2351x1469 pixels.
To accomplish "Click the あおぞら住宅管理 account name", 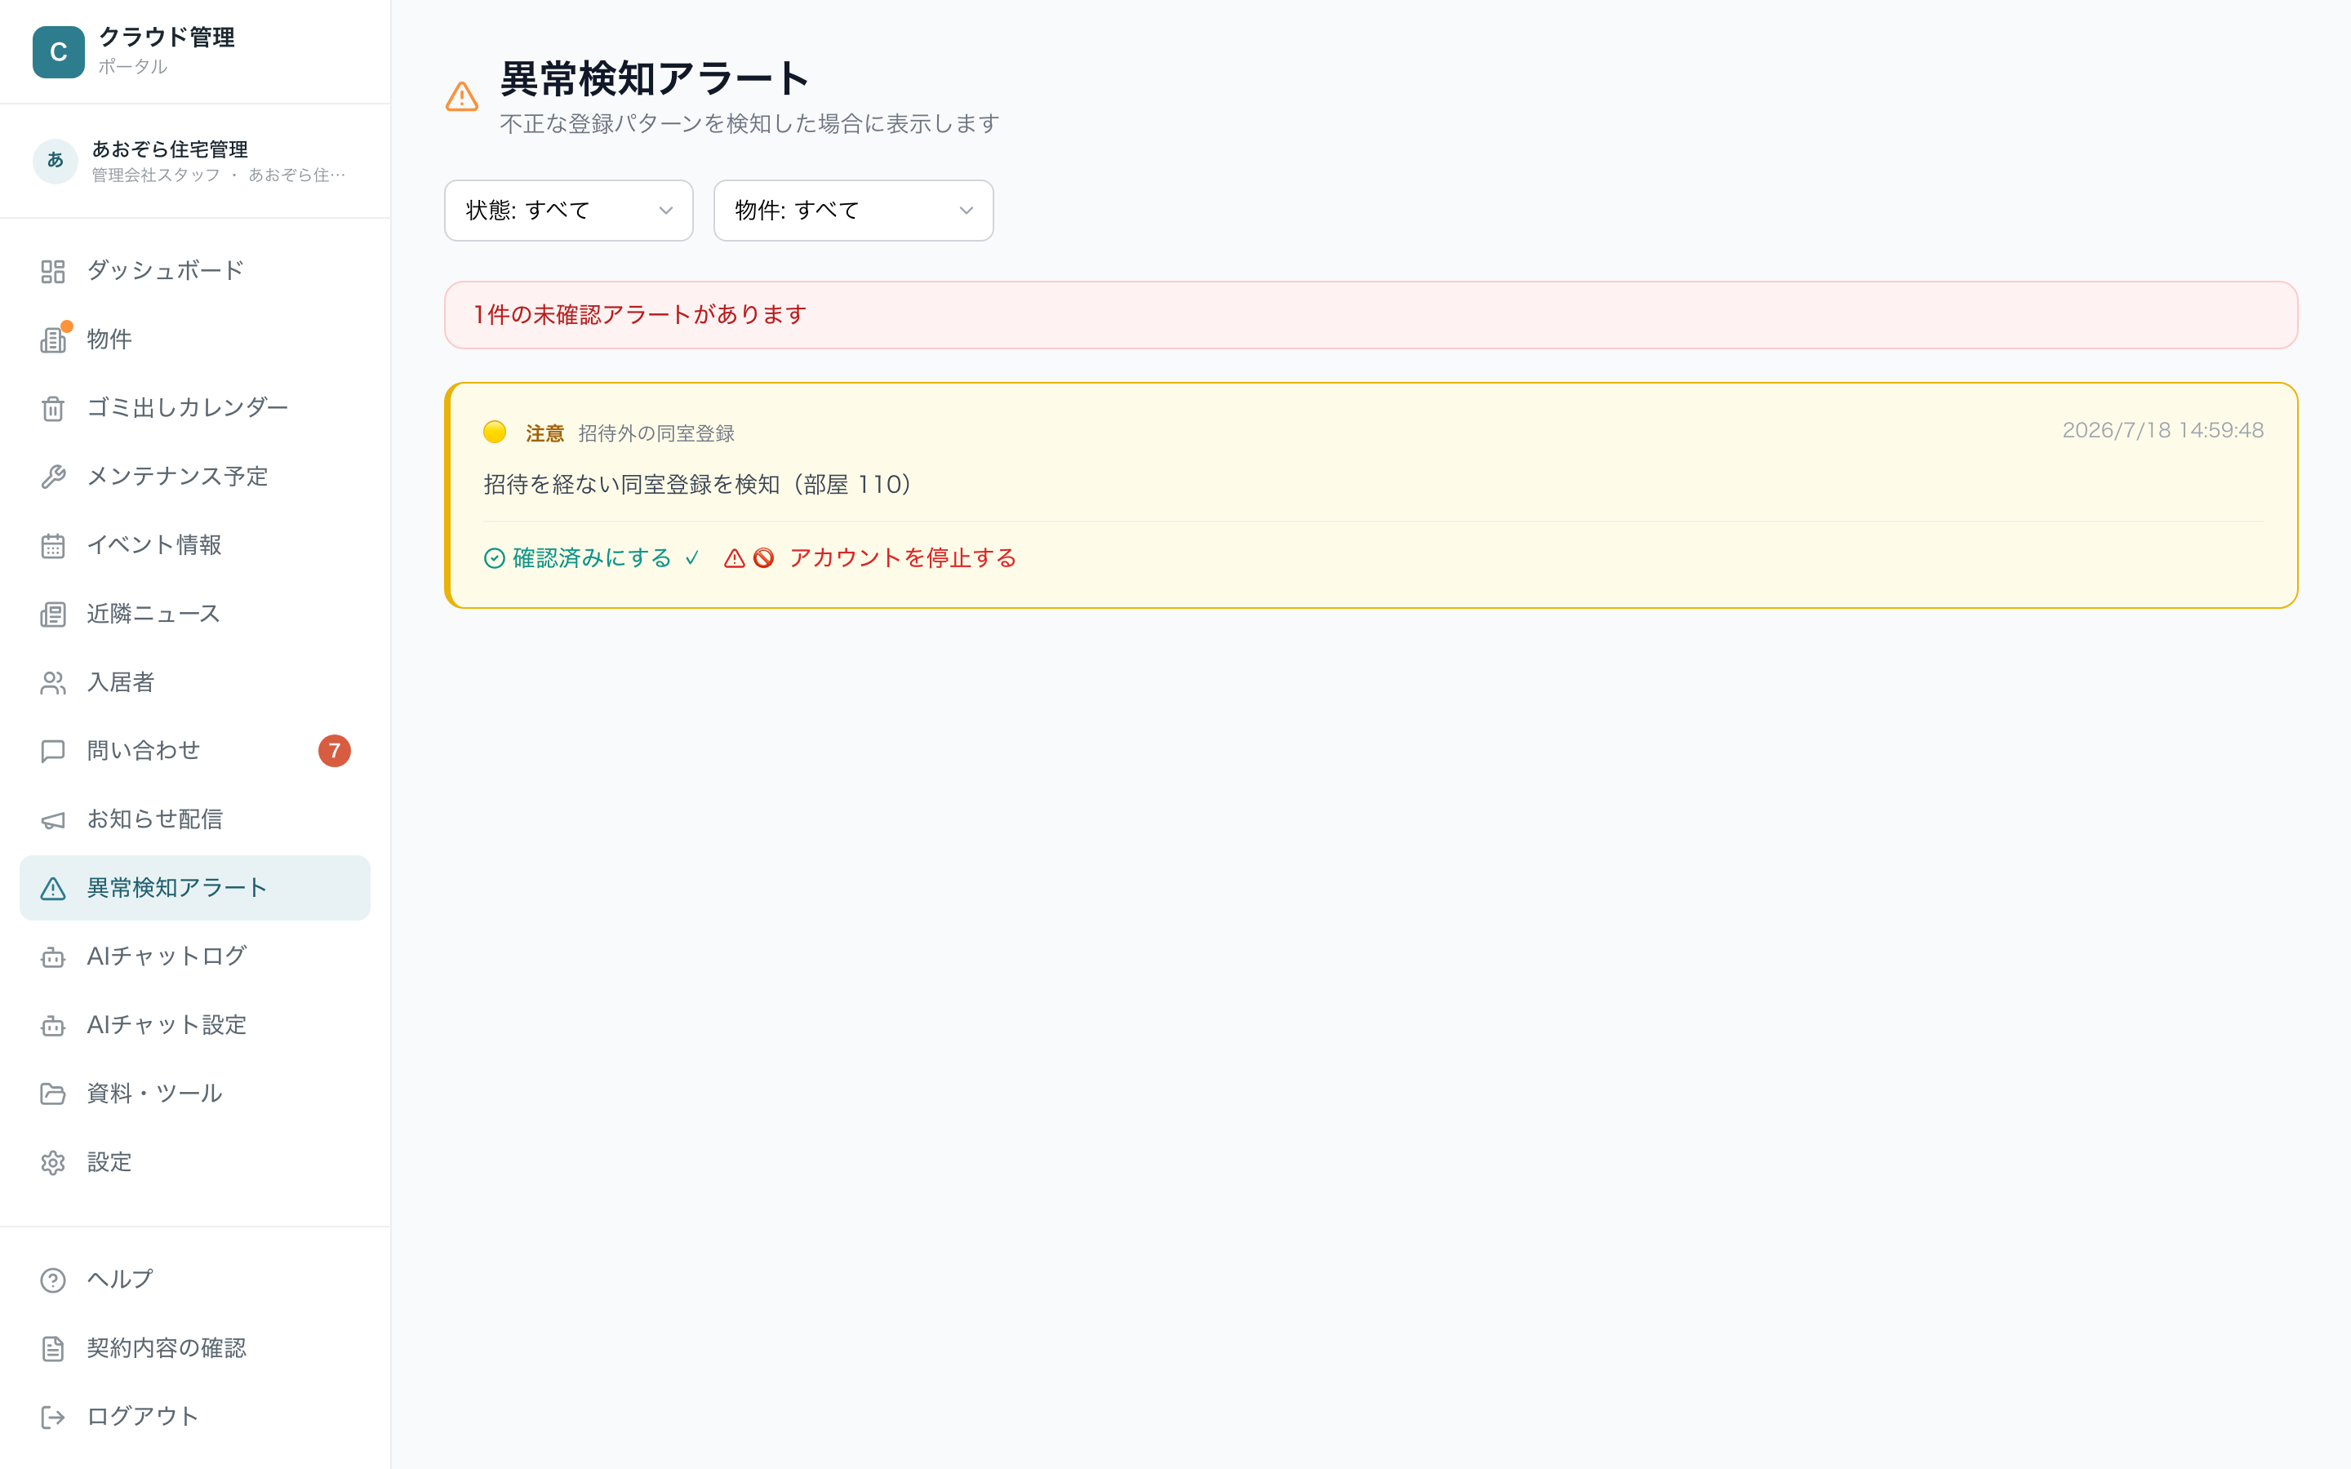I will pos(170,149).
